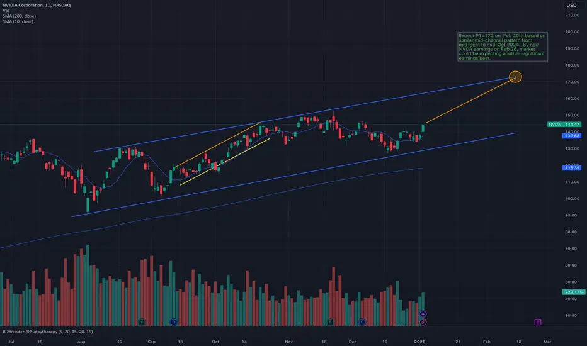Viewport: 587px width, 346px height.
Task: Select the SMA (200, close) legend
Action: point(19,16)
